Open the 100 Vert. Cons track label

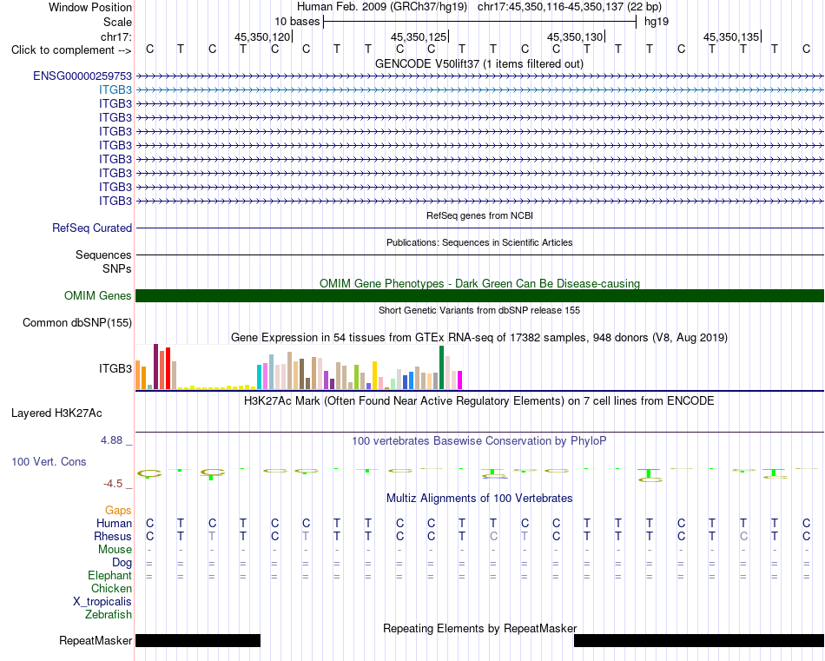coord(49,461)
